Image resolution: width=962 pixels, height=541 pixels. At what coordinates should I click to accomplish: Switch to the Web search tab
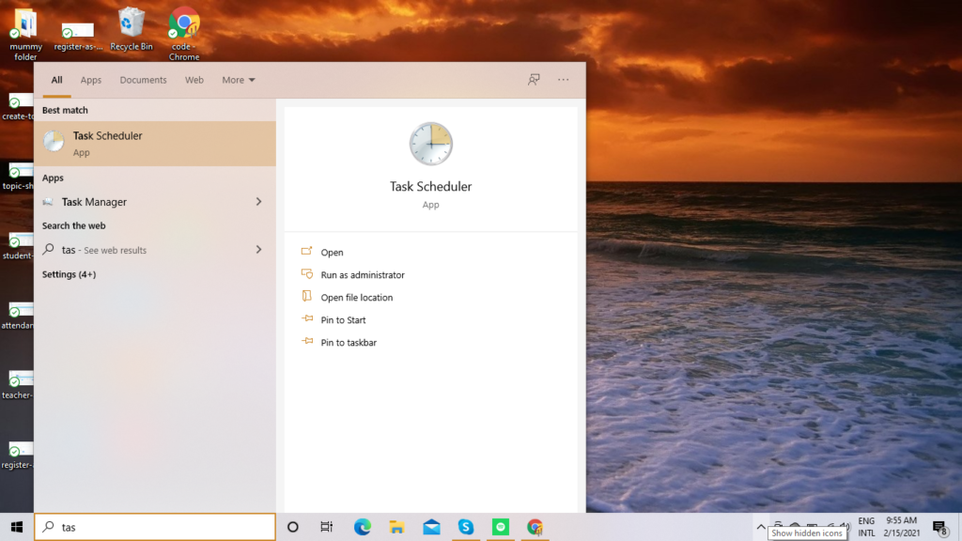click(x=194, y=80)
